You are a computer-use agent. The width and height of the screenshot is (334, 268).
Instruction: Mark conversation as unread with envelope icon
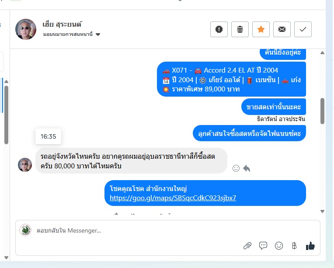point(282,29)
